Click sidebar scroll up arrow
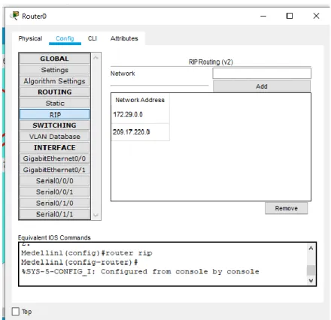Image resolution: width=331 pixels, height=320 pixels. pos(96,58)
